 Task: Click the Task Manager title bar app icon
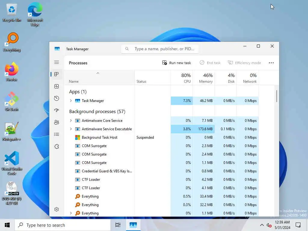click(x=57, y=49)
